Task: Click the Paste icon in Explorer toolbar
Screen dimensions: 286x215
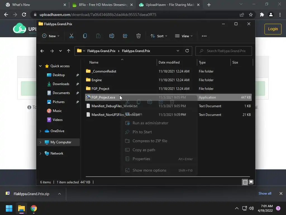Action: tap(98, 36)
